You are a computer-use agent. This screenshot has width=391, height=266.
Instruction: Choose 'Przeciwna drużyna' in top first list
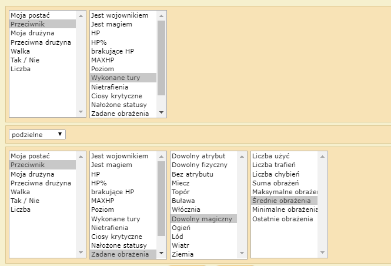click(x=43, y=42)
